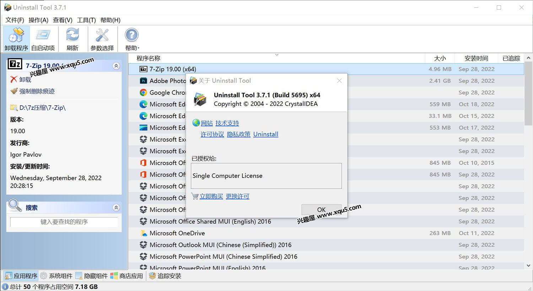This screenshot has width=533, height=291.
Task: Click the globe icon in About dialog
Action: (x=196, y=123)
